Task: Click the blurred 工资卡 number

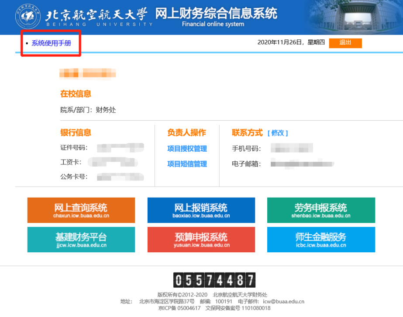Action: pyautogui.click(x=113, y=162)
